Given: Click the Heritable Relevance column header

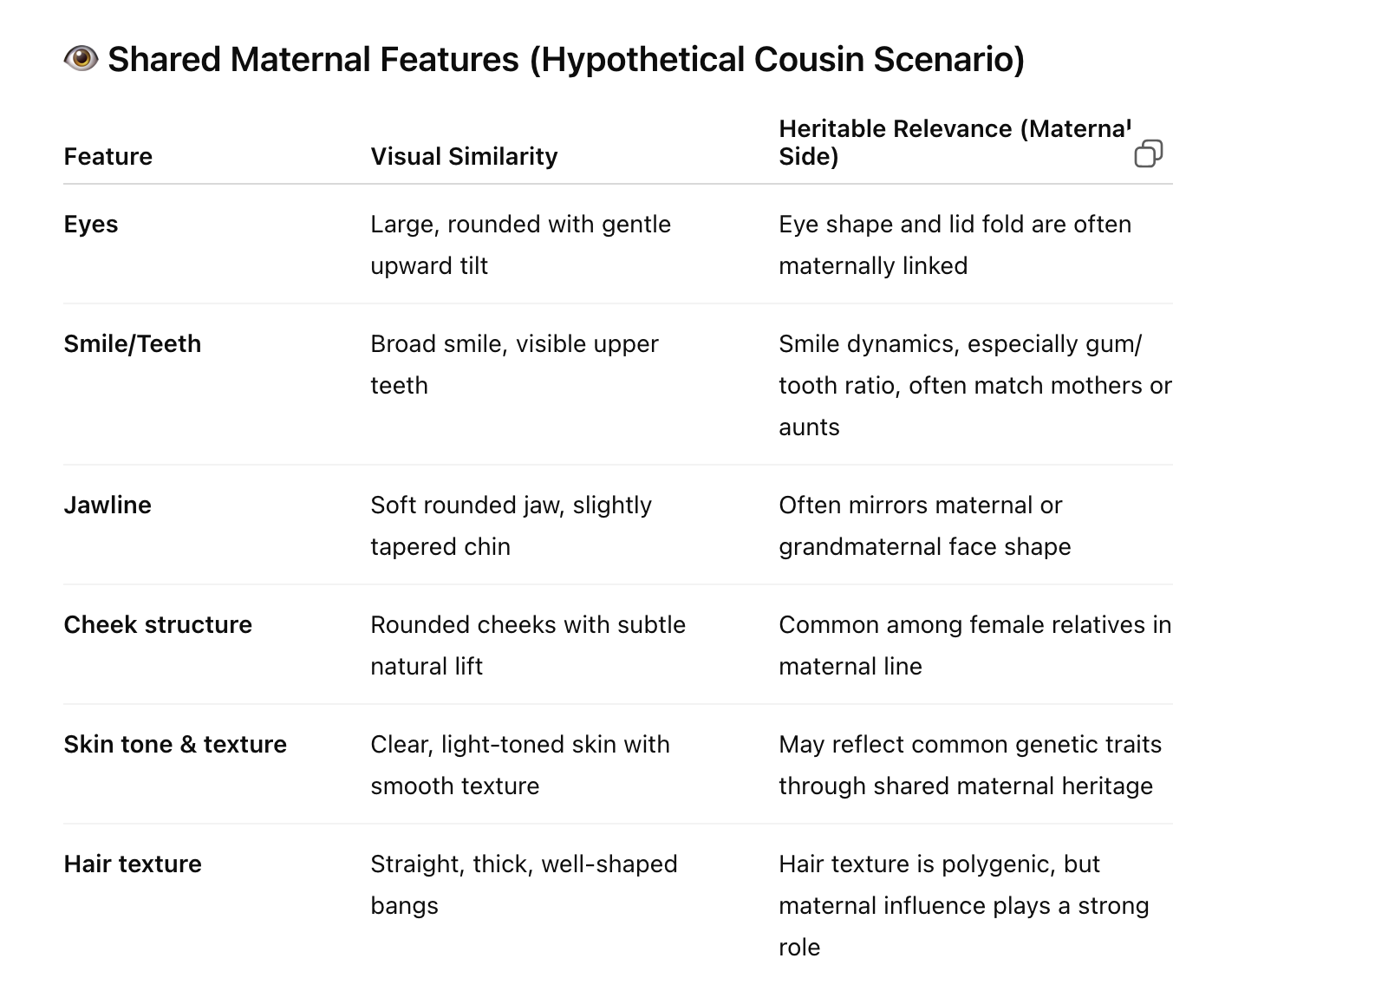Looking at the screenshot, I should 954,142.
